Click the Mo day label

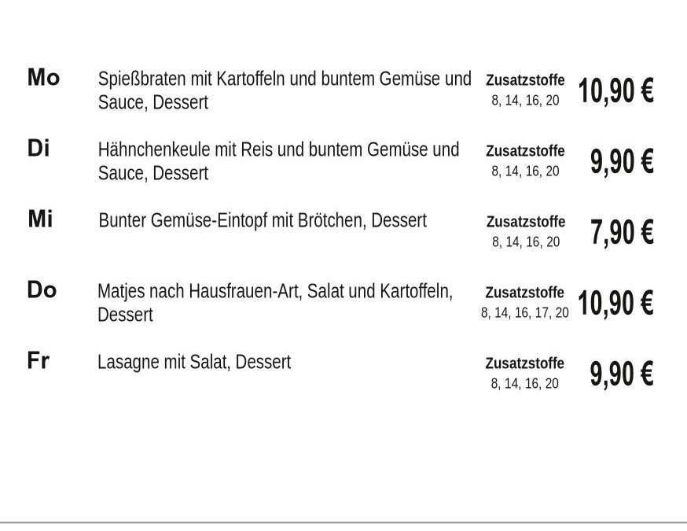point(43,78)
